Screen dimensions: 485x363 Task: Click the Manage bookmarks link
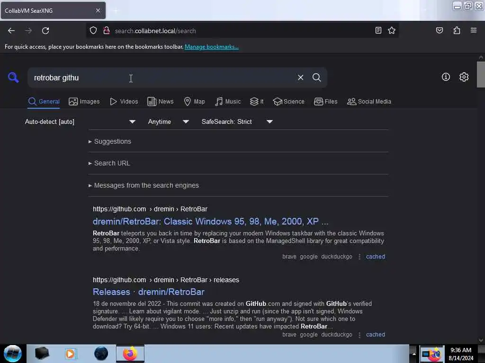[212, 47]
